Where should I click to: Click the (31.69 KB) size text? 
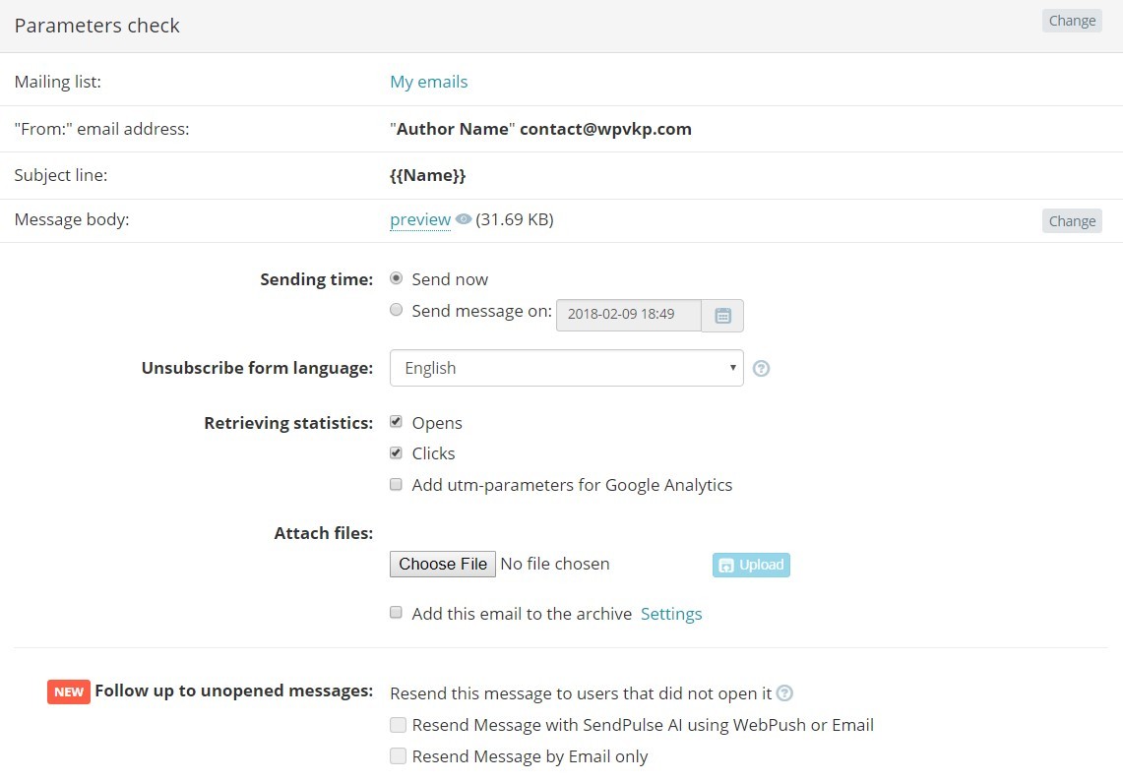point(515,219)
